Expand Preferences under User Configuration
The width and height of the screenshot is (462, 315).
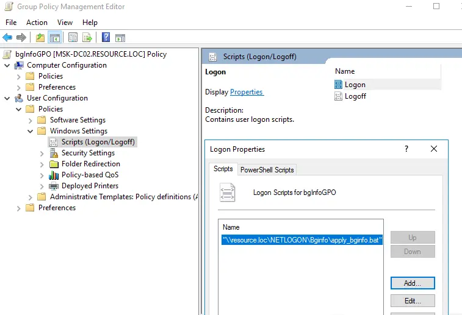[18, 208]
